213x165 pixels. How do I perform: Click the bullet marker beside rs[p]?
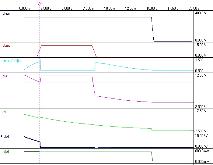[x=1, y=136]
